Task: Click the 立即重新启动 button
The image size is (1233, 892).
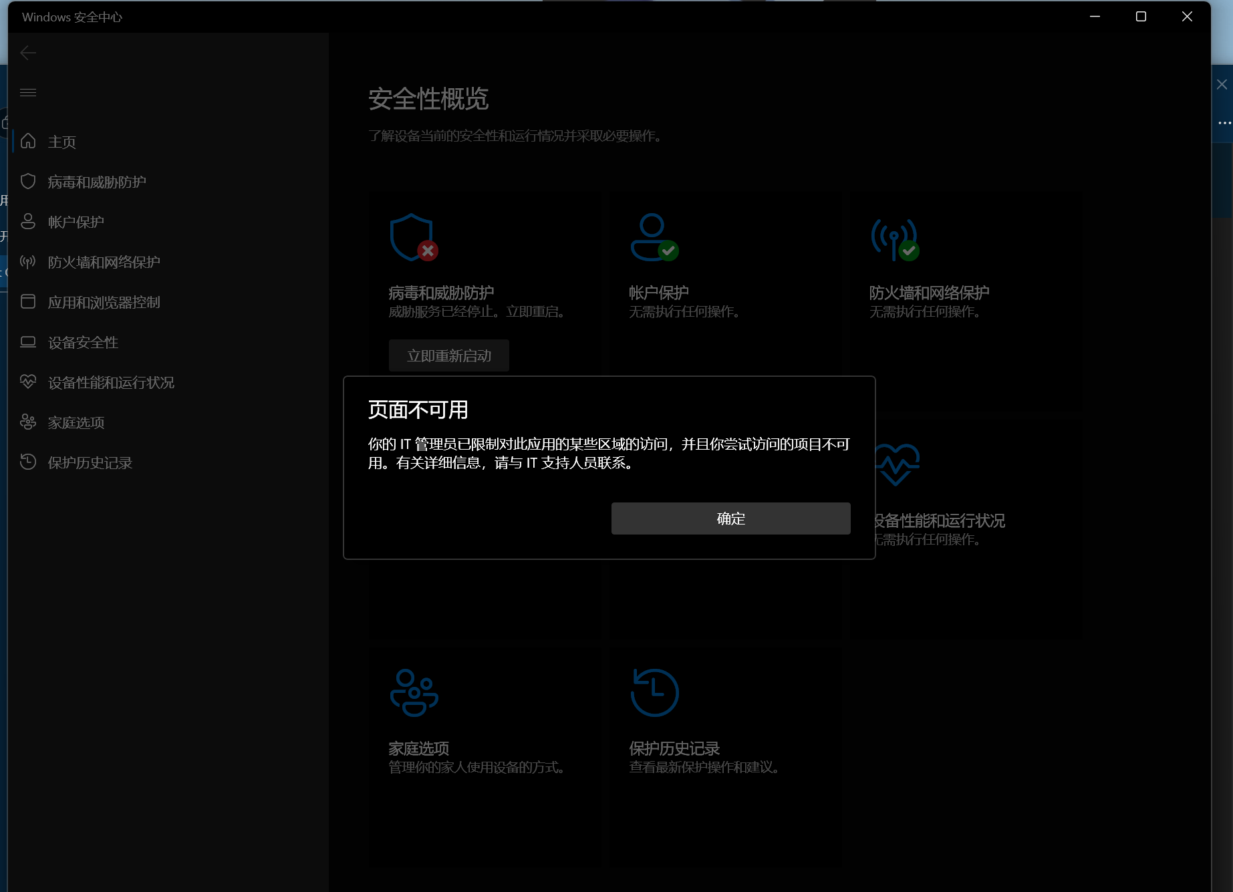Action: click(449, 355)
